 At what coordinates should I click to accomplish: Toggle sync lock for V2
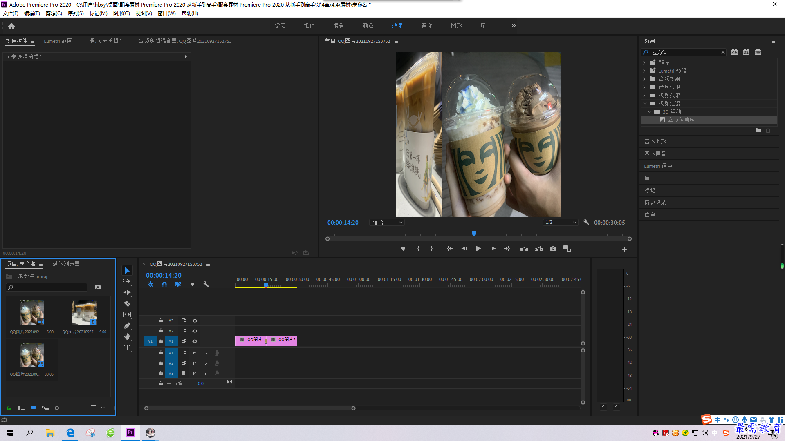pyautogui.click(x=184, y=331)
